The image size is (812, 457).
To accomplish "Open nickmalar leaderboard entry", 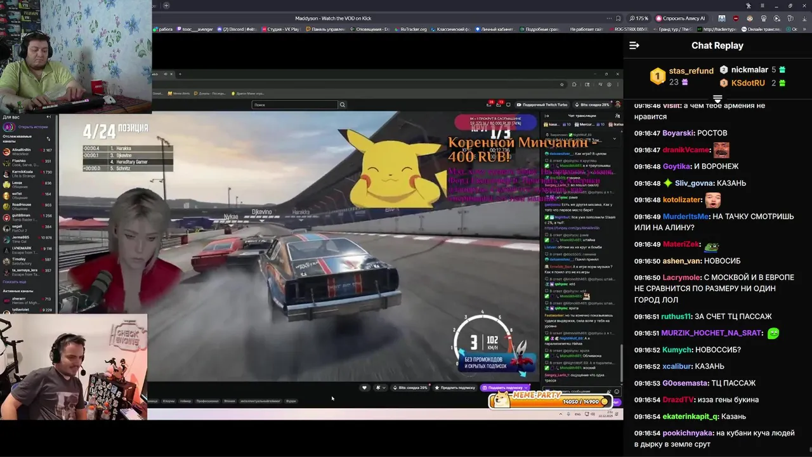I will pyautogui.click(x=753, y=70).
